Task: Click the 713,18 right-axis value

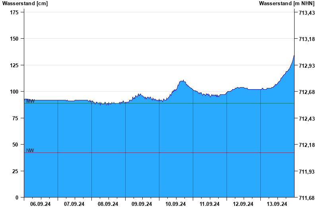Action: tap(307, 39)
